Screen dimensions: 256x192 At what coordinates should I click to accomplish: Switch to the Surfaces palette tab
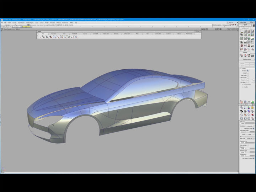click(116, 34)
